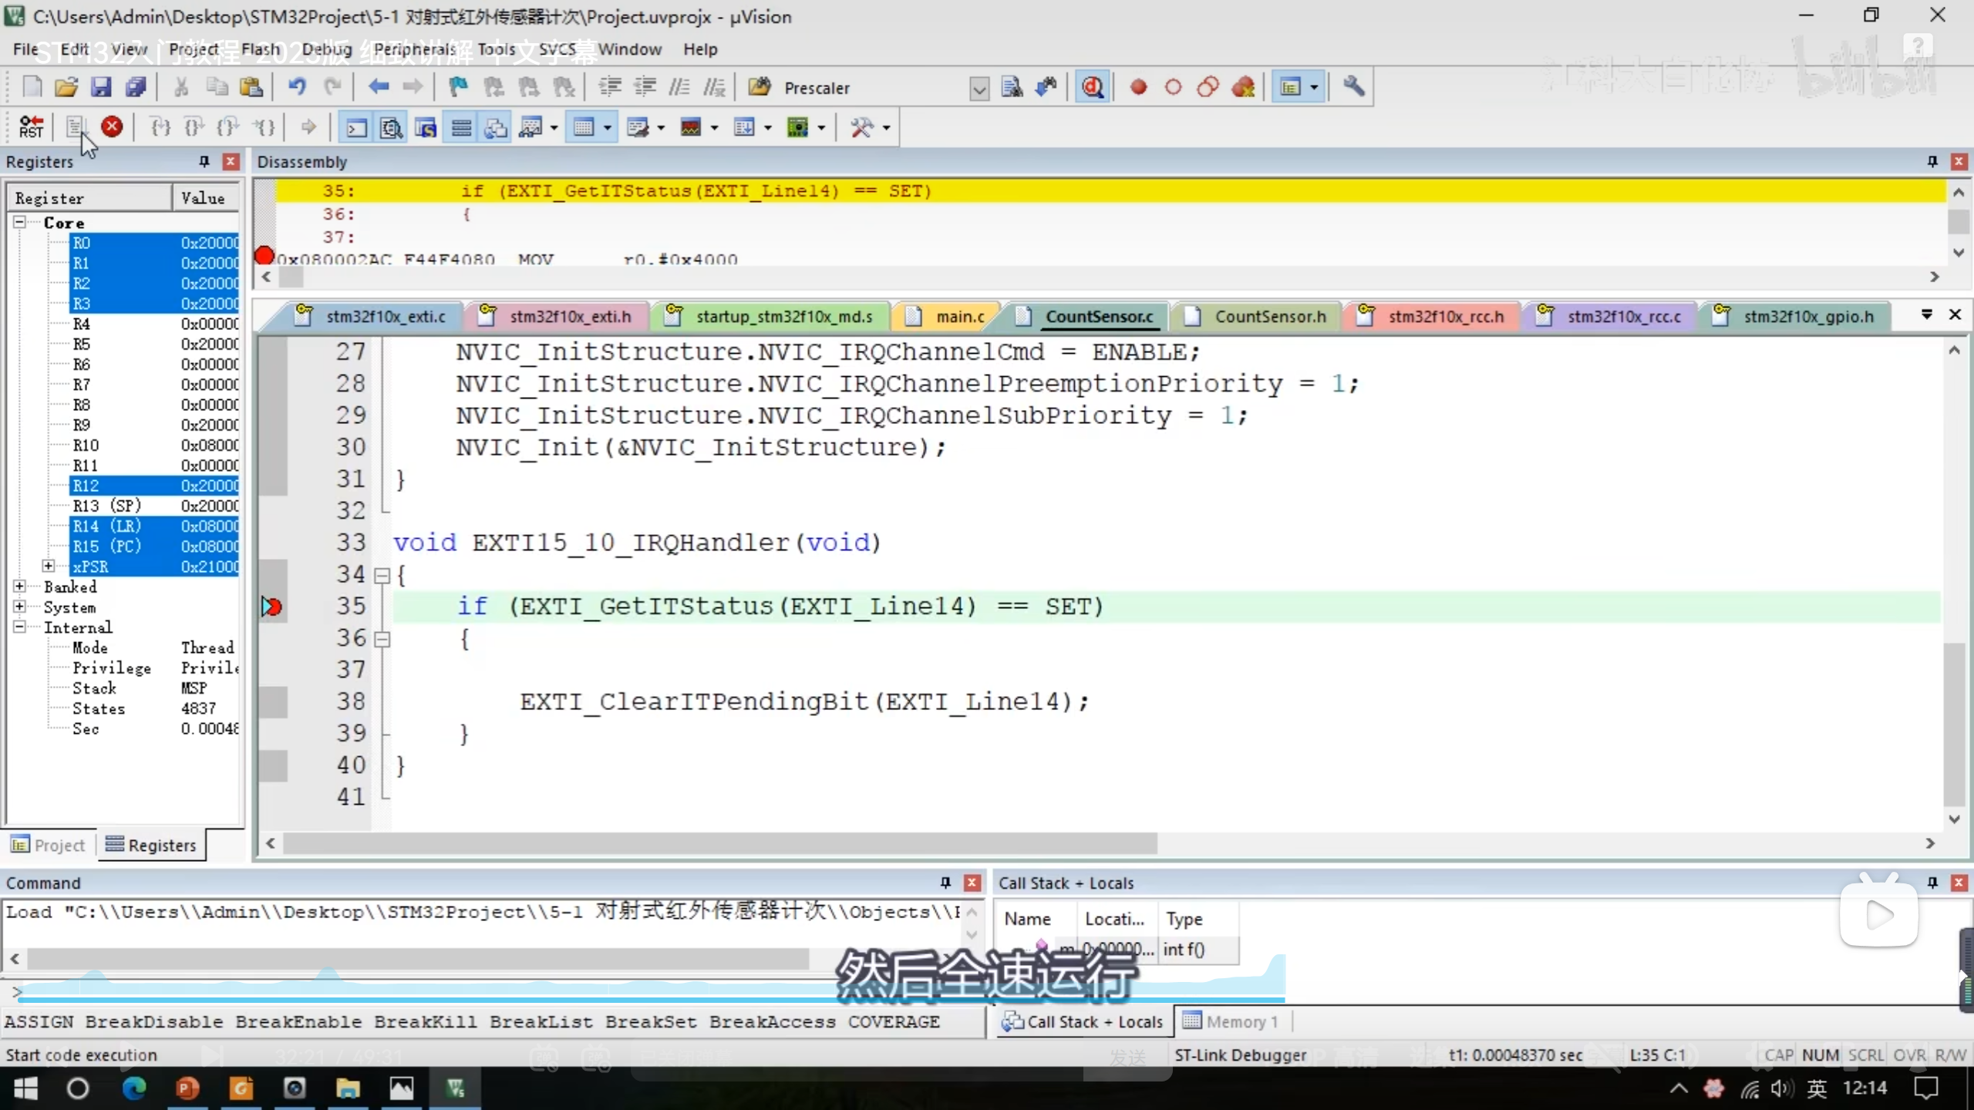Click Kill All Breakpoints icon
The height and width of the screenshot is (1110, 1974).
pos(1243,87)
